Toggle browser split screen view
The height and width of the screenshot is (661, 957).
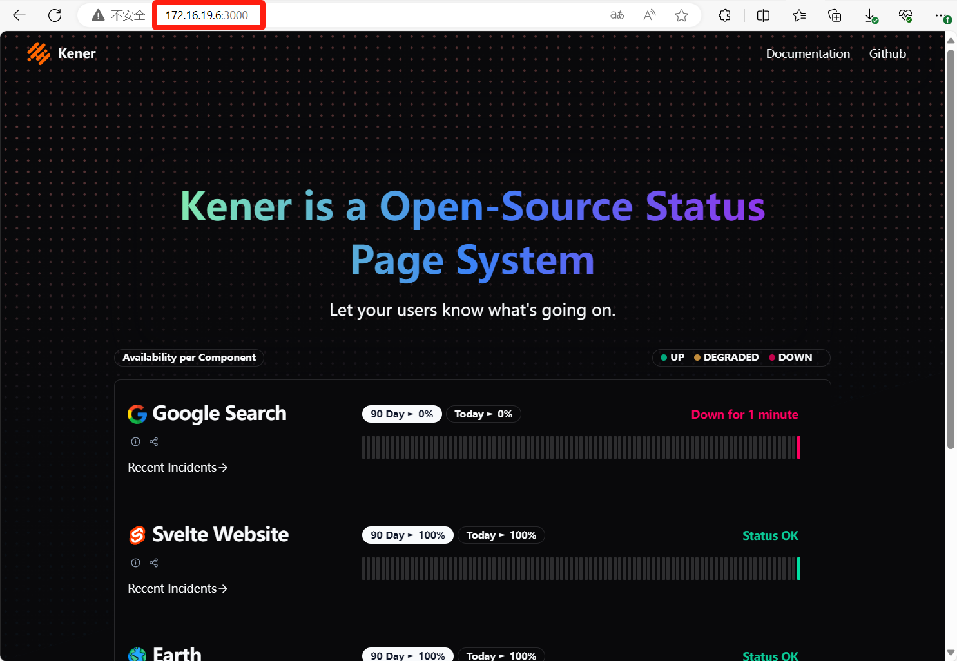tap(763, 15)
